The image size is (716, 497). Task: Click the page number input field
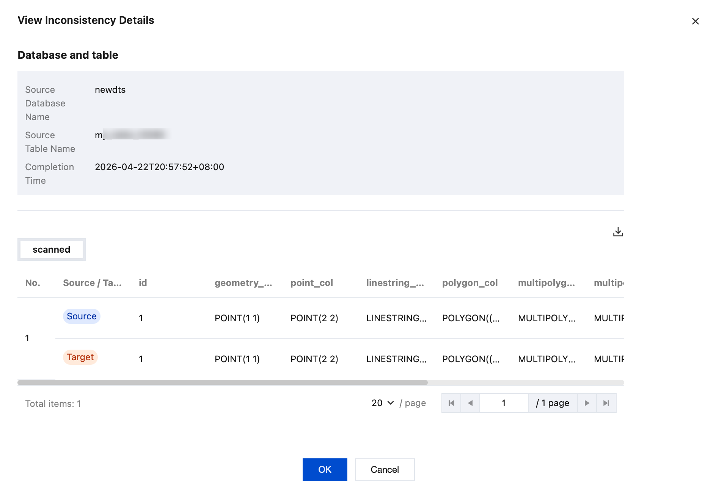tap(504, 403)
